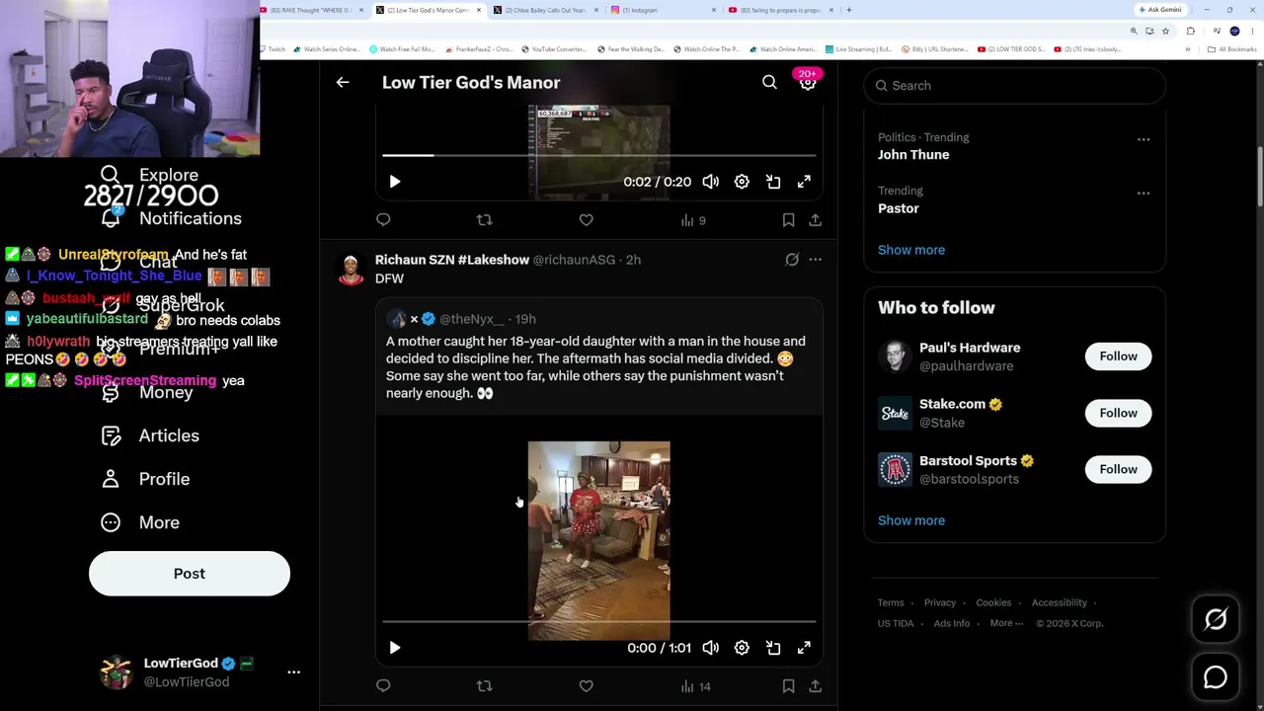
Task: Switch to the Chloe Bailey Calls Out tab
Action: 545,10
